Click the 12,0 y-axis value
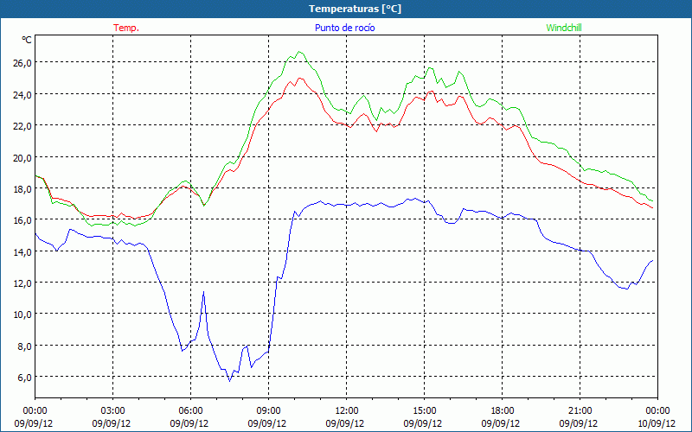Viewport: 692px width, 432px height. (22, 283)
